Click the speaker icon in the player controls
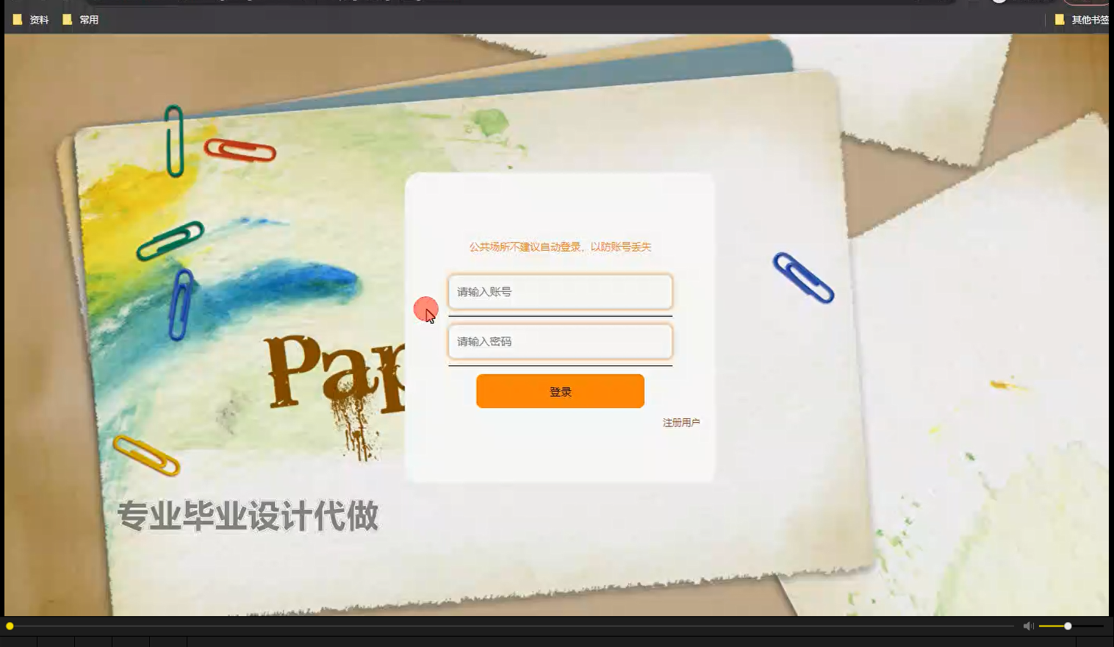Image resolution: width=1114 pixels, height=647 pixels. pyautogui.click(x=1027, y=625)
